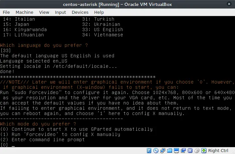235x154 pixels.
Task: Click the '31: Turkish' list entry
Action: click(98, 19)
